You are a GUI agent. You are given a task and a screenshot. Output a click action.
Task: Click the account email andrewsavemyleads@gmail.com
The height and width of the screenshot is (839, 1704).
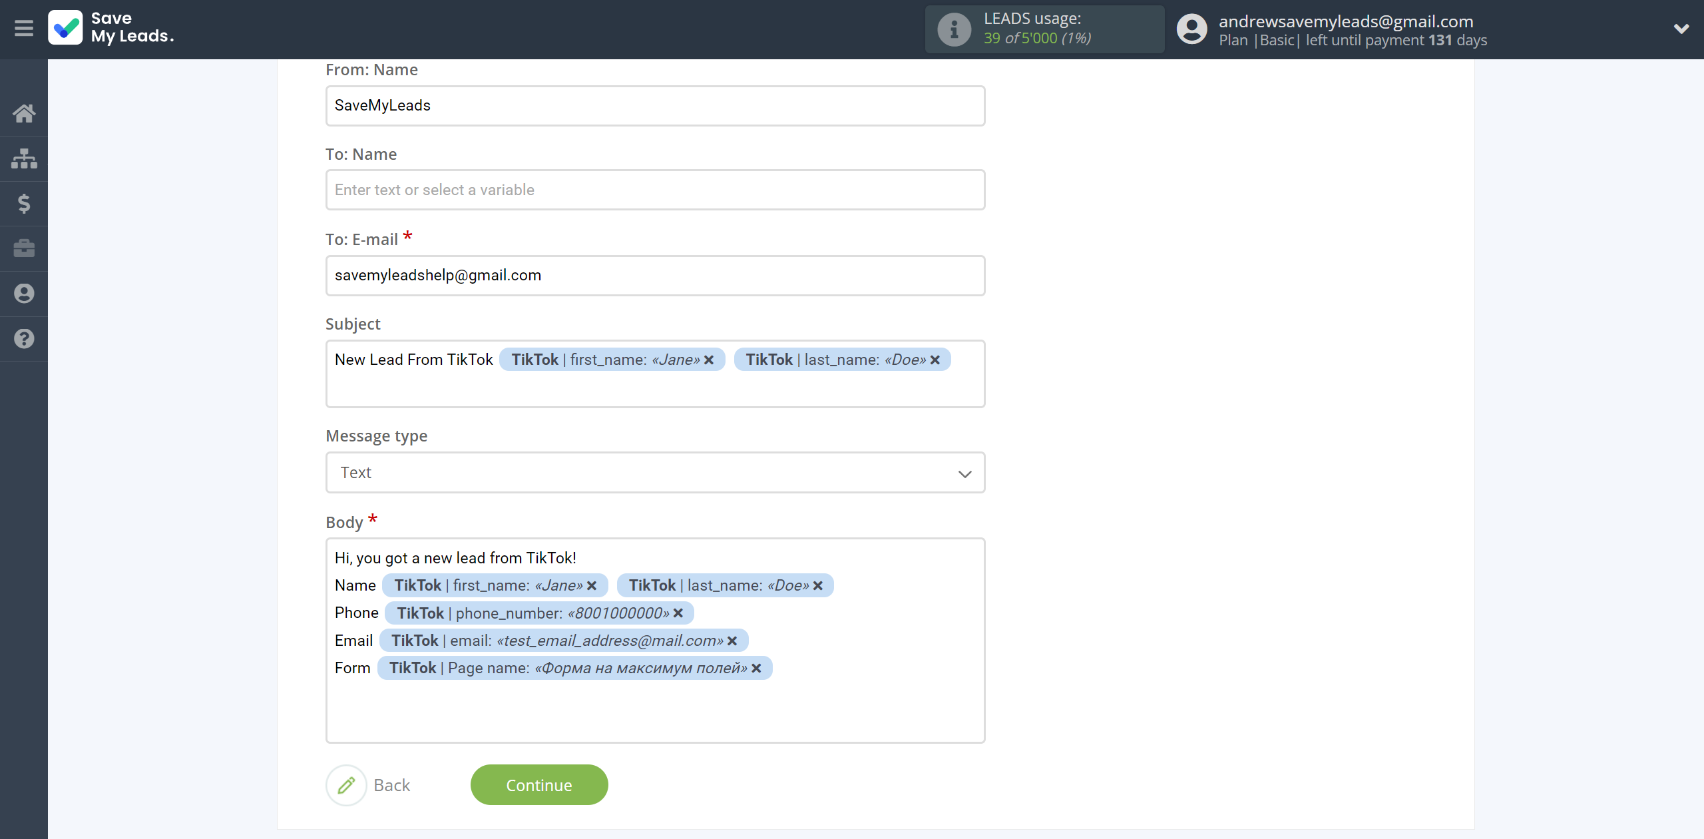(x=1346, y=21)
